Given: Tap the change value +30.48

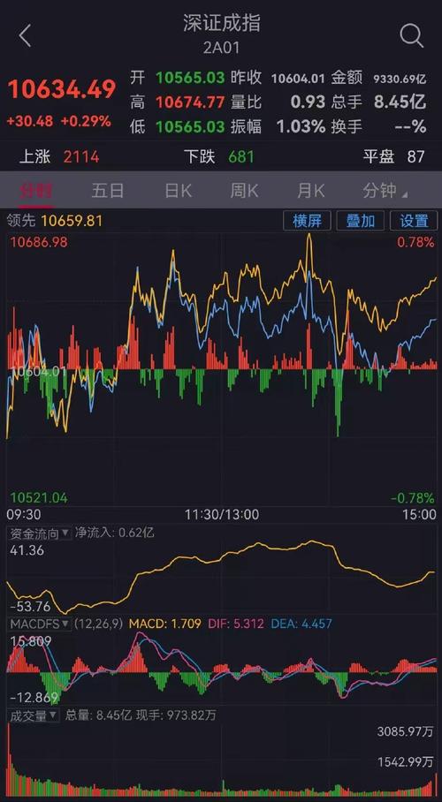Looking at the screenshot, I should click(x=30, y=121).
